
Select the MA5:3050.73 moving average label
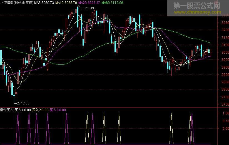pos(44,2)
